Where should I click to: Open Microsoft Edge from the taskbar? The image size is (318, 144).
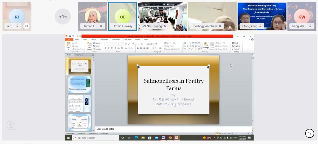136,138
